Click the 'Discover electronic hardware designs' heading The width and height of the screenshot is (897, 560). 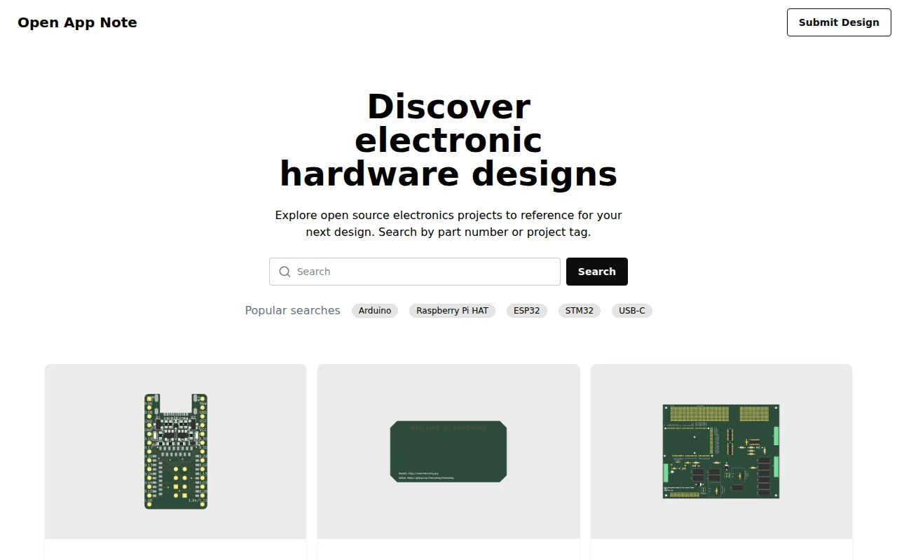[448, 140]
